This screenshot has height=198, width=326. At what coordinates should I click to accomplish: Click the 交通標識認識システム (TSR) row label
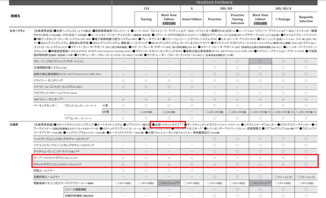[50, 68]
